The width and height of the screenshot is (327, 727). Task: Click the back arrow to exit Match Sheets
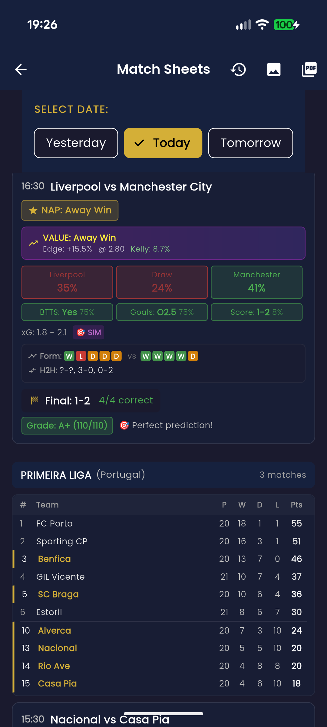click(x=21, y=69)
